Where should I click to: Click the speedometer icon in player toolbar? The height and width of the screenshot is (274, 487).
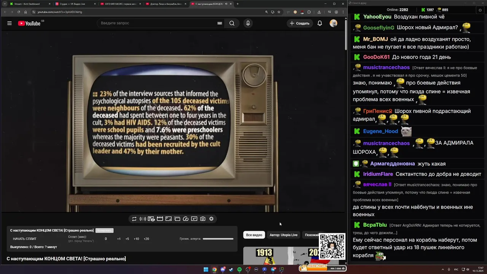point(186,219)
